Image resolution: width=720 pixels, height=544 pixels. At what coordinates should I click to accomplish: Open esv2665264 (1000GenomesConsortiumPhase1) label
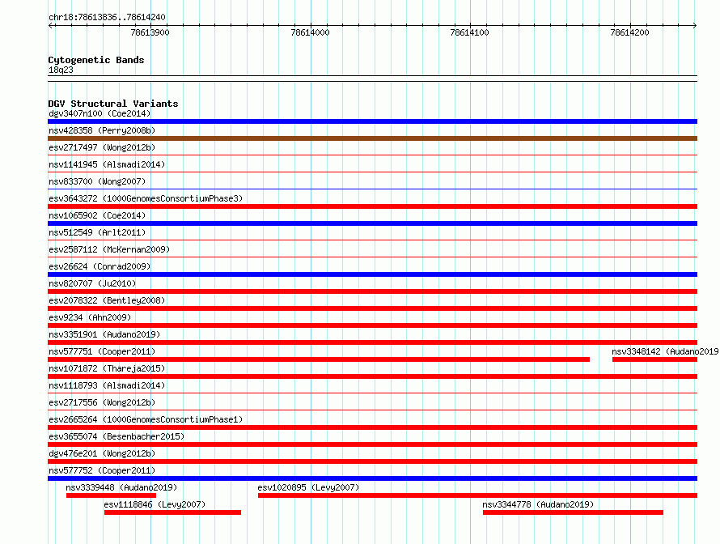[x=146, y=419]
